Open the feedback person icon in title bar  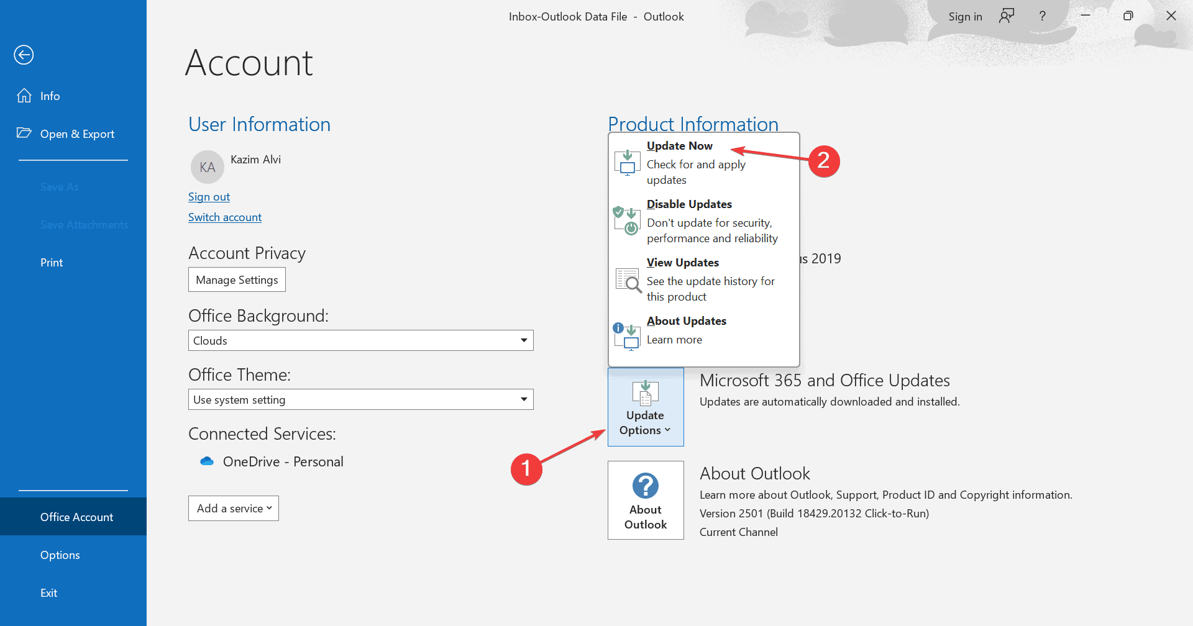click(1007, 16)
